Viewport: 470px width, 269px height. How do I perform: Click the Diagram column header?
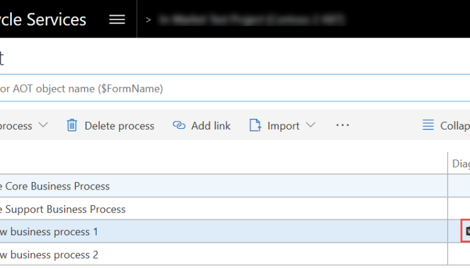click(x=461, y=164)
